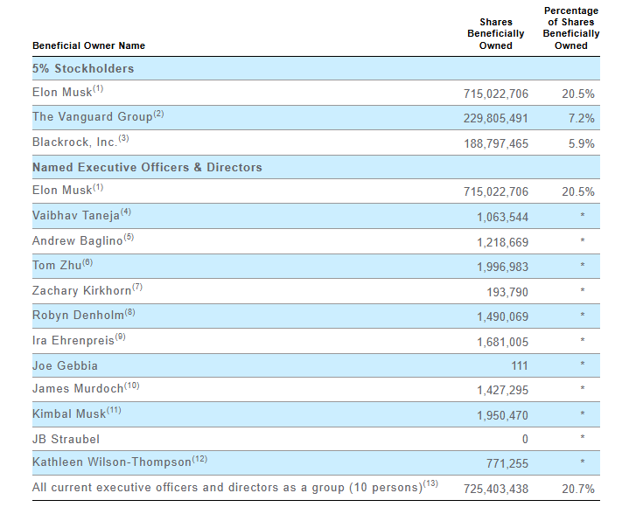Click Tom Zhu's 1,996,983 shares value

[x=499, y=266]
